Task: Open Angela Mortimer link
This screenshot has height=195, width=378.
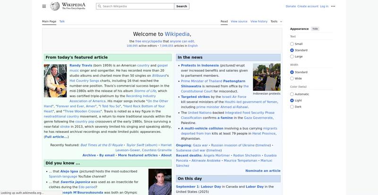Action: pos(216,155)
